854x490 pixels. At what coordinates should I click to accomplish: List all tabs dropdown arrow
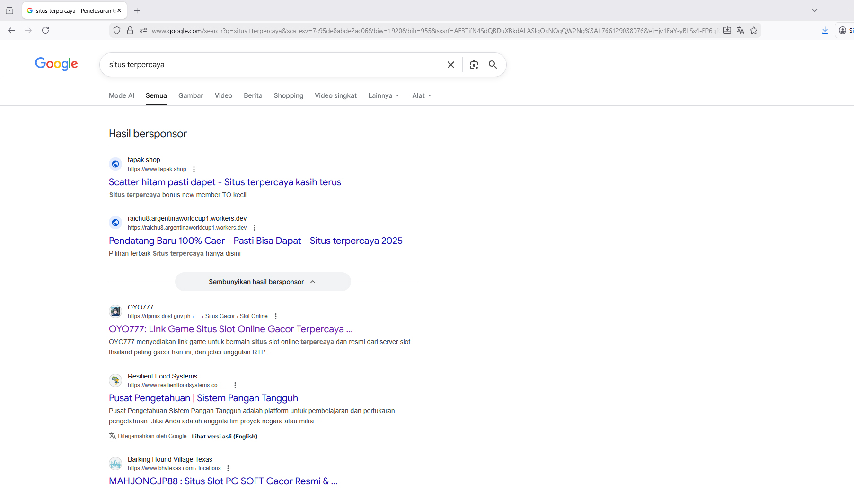point(814,10)
